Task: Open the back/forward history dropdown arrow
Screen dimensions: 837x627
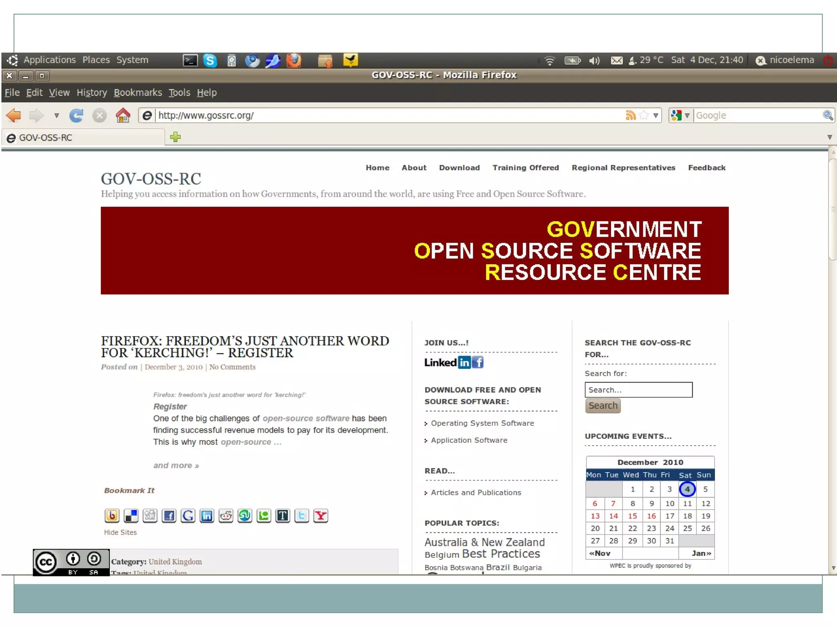Action: 57,116
